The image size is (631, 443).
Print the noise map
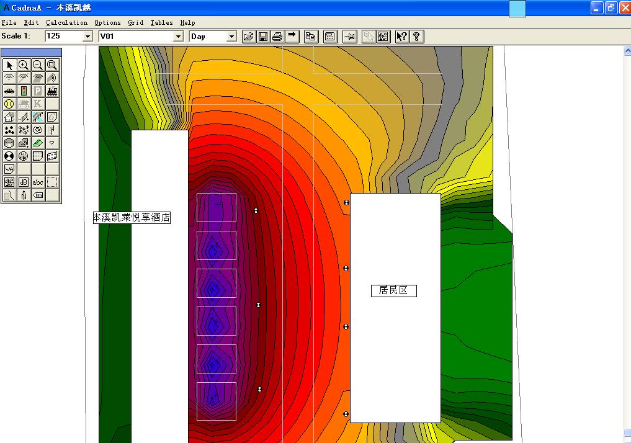click(277, 37)
